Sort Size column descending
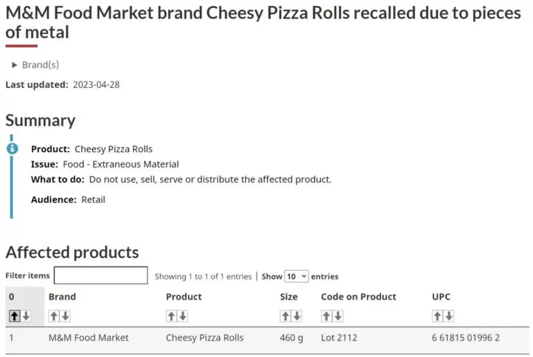The image size is (533, 357). pos(297,316)
